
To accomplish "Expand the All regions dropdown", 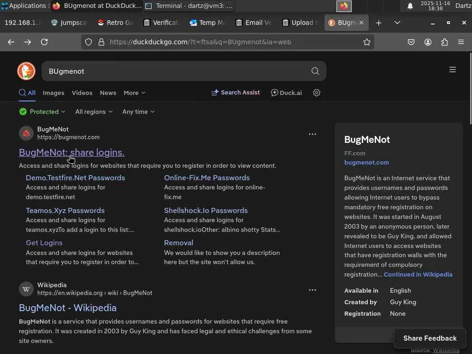I will coord(94,112).
